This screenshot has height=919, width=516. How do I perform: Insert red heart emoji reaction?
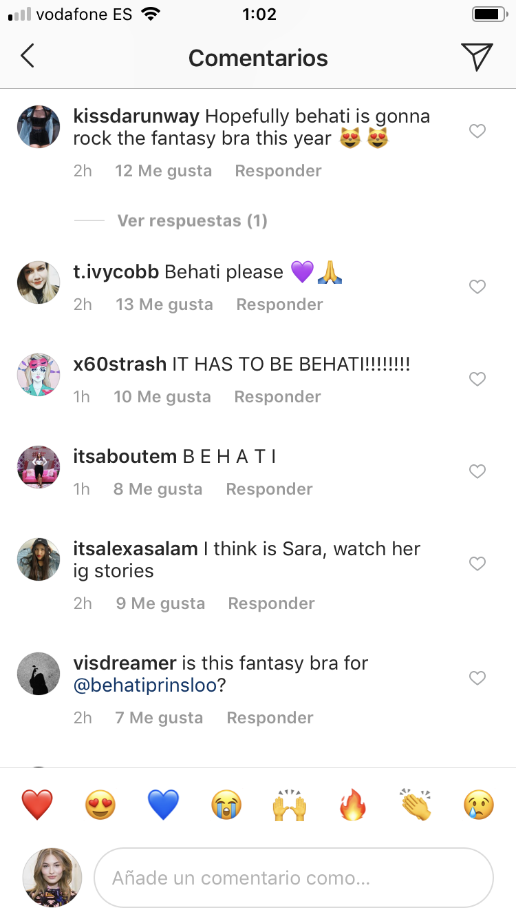pos(38,805)
